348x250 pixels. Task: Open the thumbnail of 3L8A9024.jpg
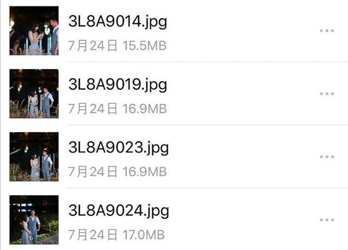(x=34, y=220)
